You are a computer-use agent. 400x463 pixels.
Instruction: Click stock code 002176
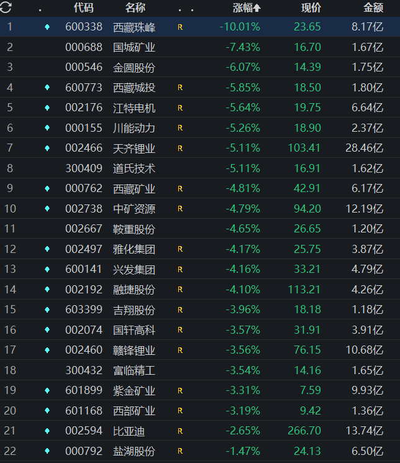pyautogui.click(x=84, y=108)
